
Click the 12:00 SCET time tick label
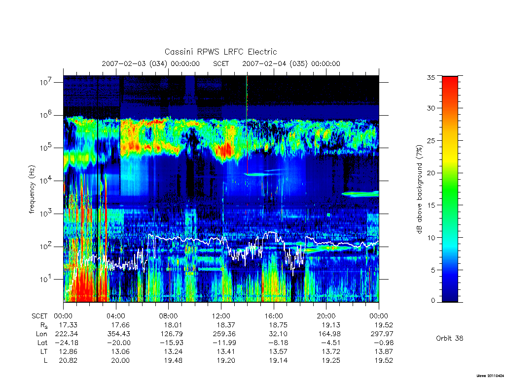point(221,316)
